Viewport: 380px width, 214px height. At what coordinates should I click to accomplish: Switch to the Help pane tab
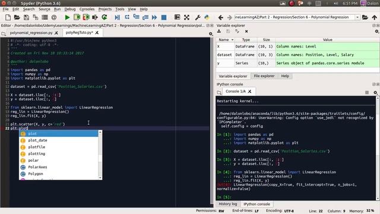tap(285, 76)
